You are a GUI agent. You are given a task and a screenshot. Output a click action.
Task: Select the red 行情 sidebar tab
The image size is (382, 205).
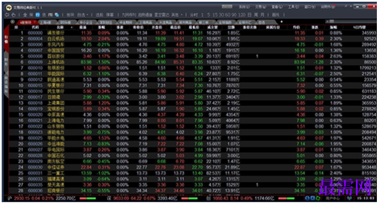coord(6,39)
